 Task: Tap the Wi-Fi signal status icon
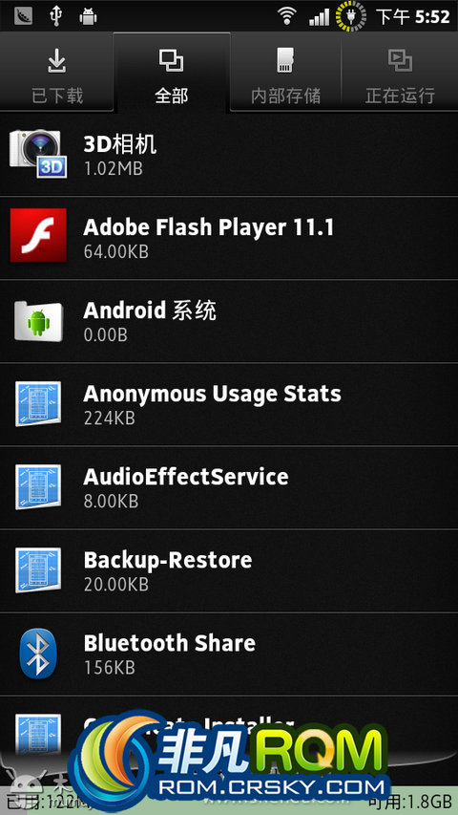pos(286,16)
